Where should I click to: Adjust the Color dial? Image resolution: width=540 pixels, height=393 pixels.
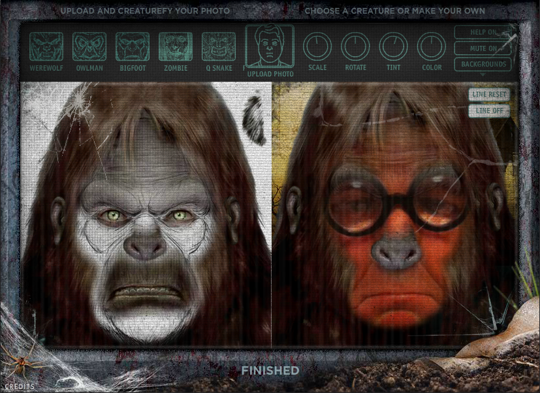click(x=432, y=46)
